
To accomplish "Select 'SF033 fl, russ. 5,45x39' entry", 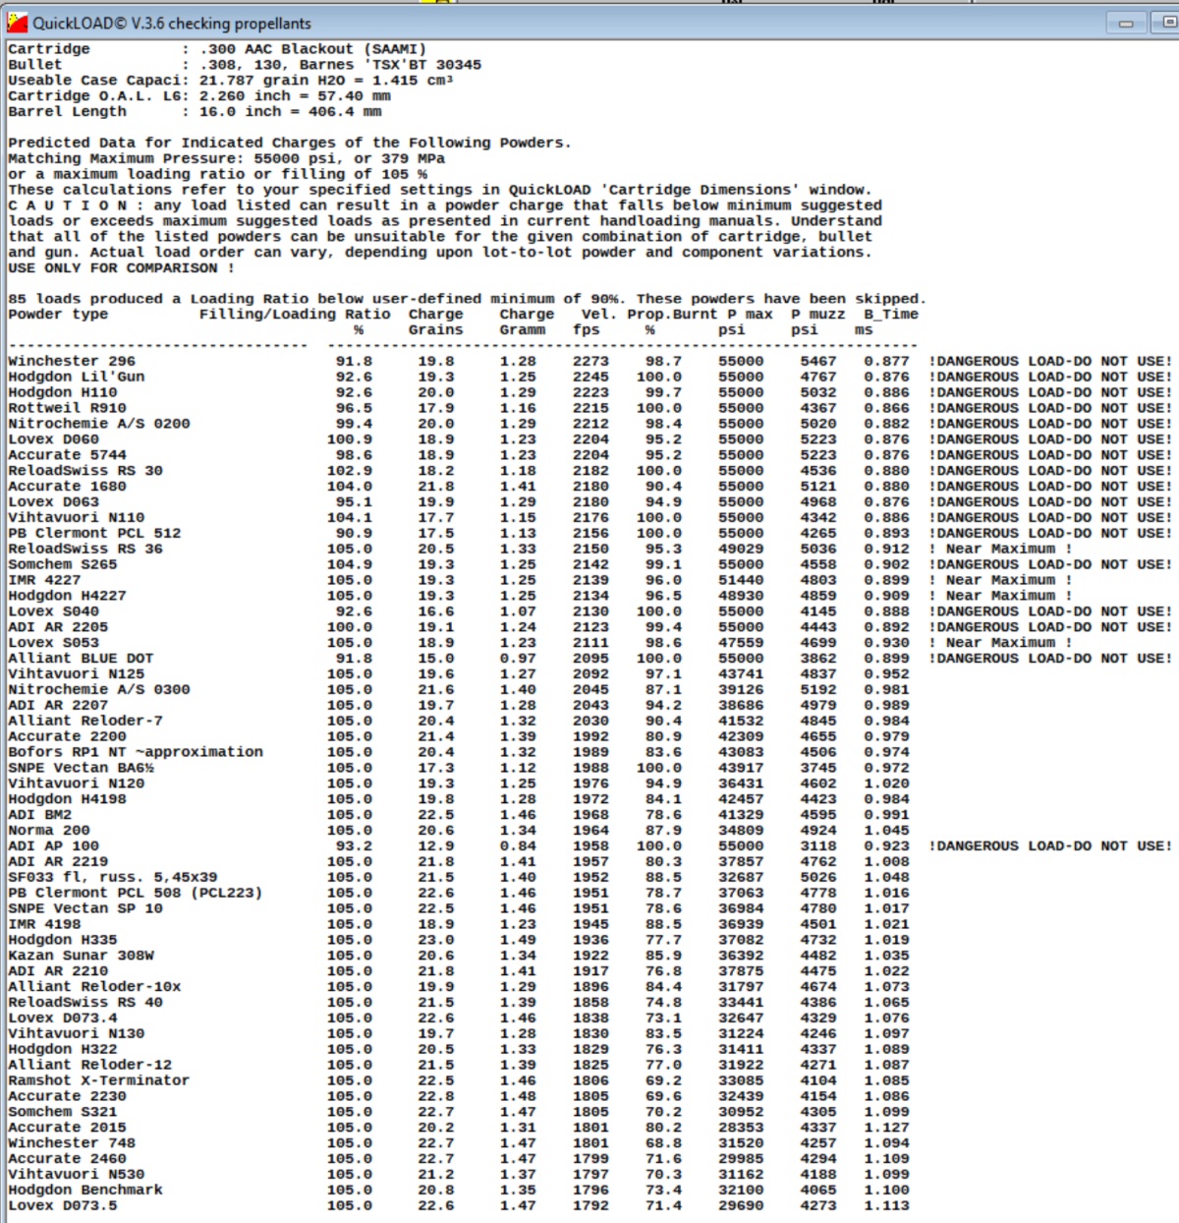I will coord(113,877).
